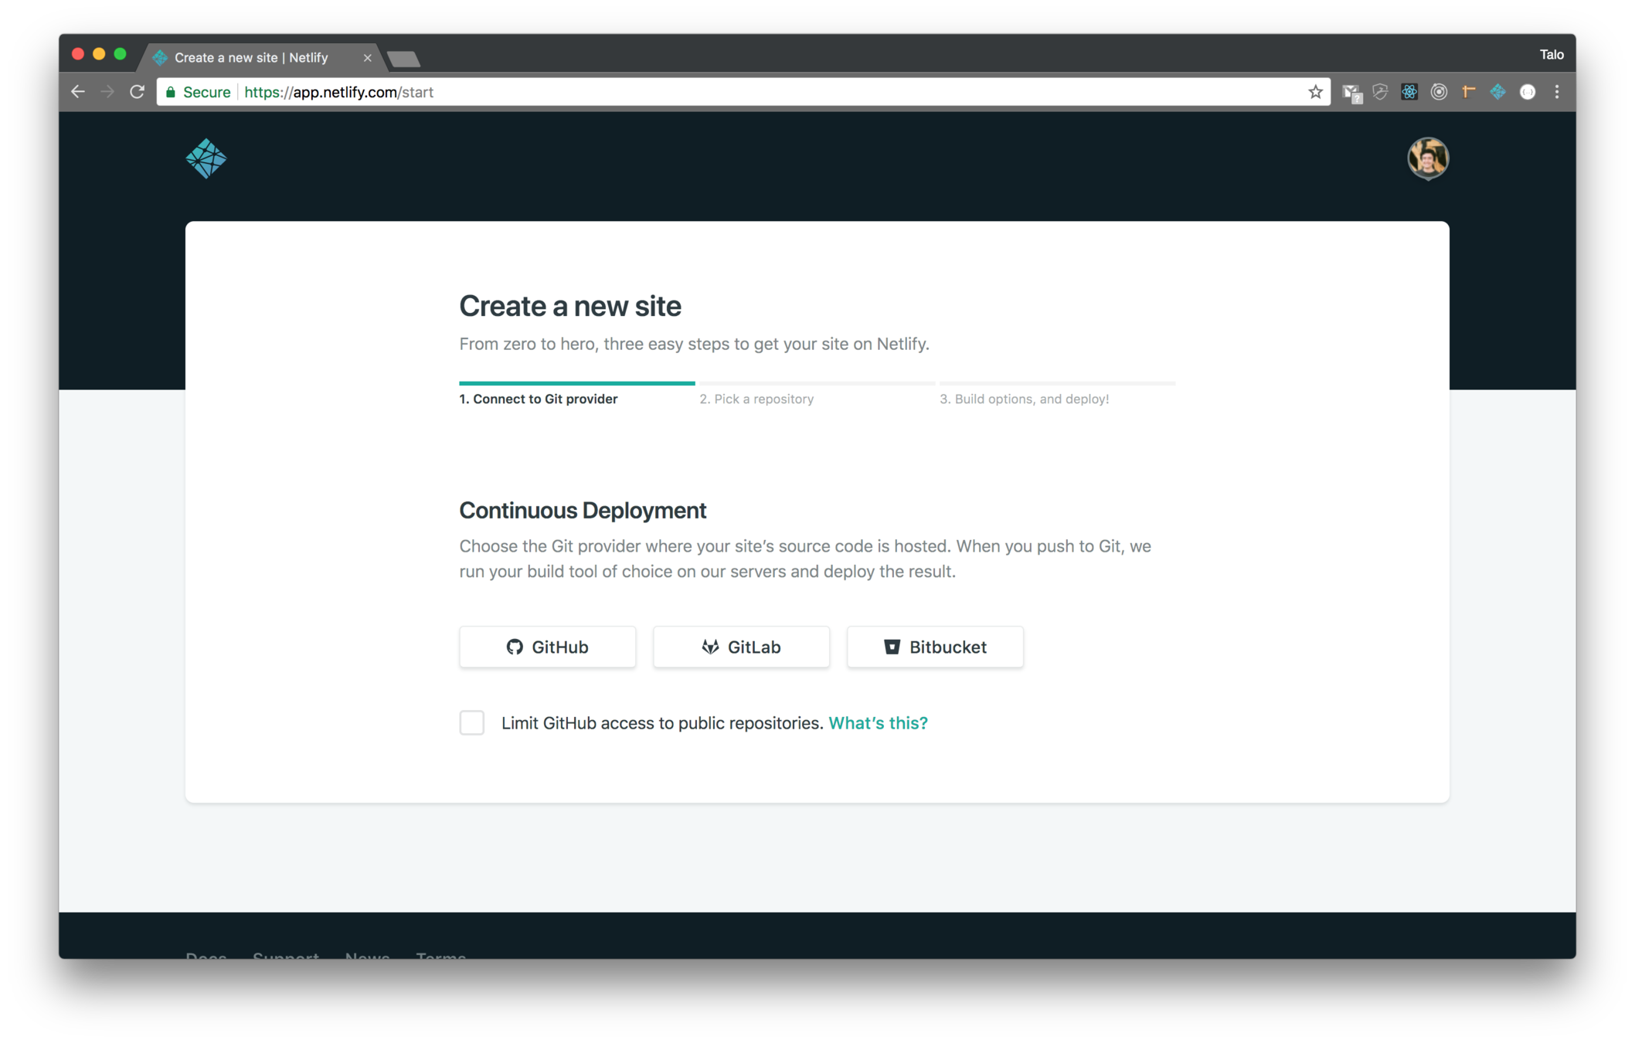Select "Build options, and deploy!" step
This screenshot has height=1043, width=1635.
(x=1024, y=399)
